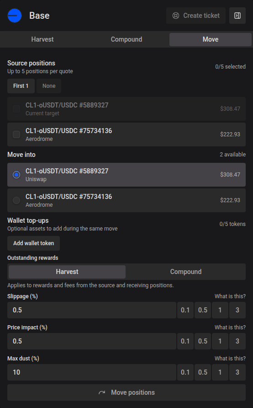The width and height of the screenshot is (253, 408).
Task: Set Slippage preset to 0.5
Action: [203, 310]
